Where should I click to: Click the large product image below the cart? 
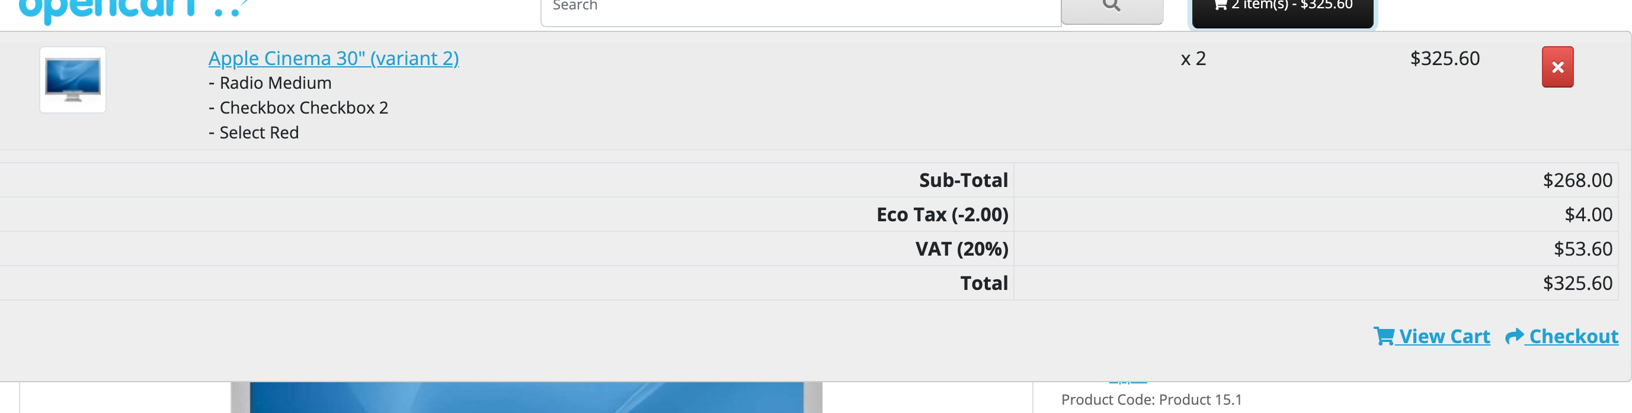(x=526, y=397)
